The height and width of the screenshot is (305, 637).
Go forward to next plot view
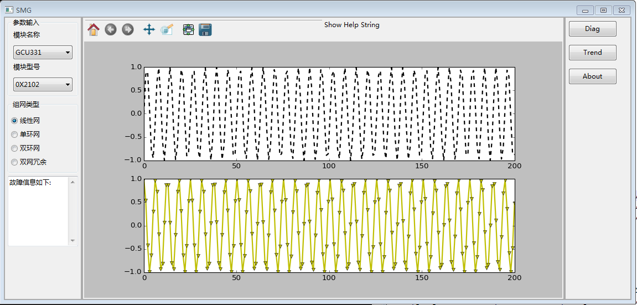pos(127,30)
